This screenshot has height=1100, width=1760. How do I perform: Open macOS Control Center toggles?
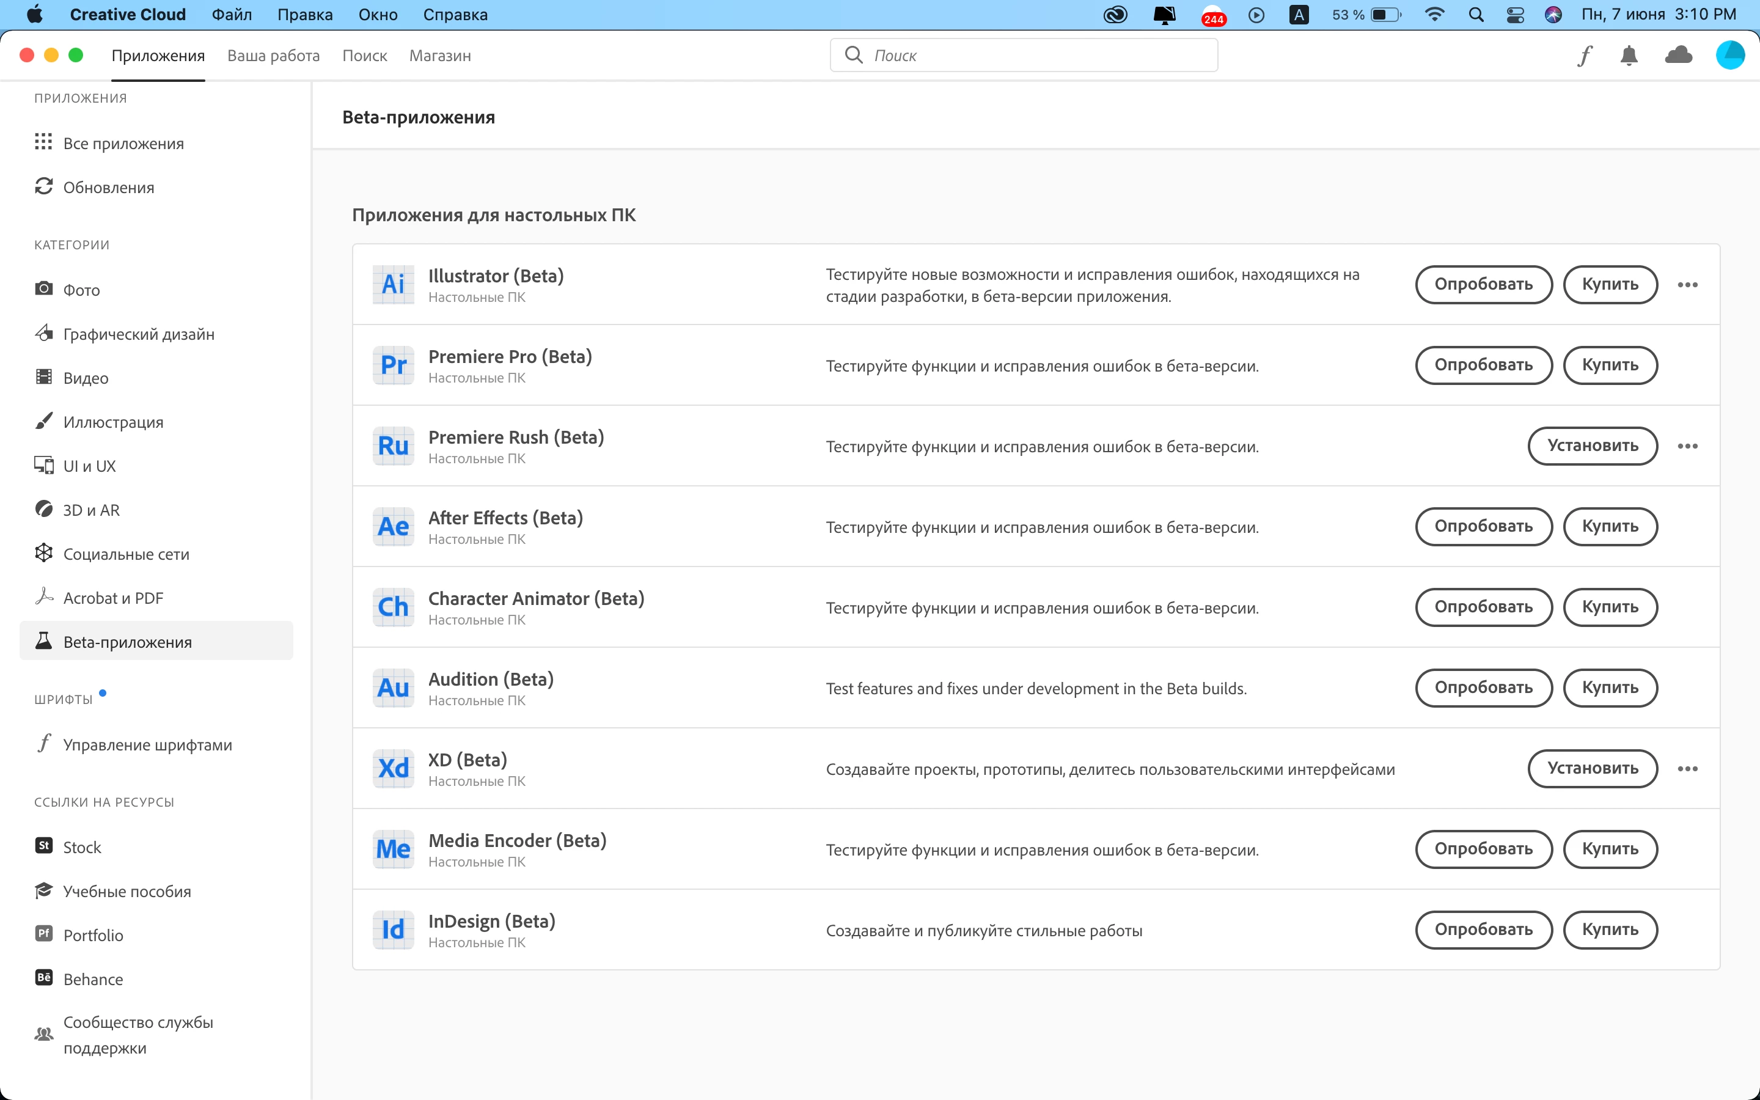[x=1515, y=15]
